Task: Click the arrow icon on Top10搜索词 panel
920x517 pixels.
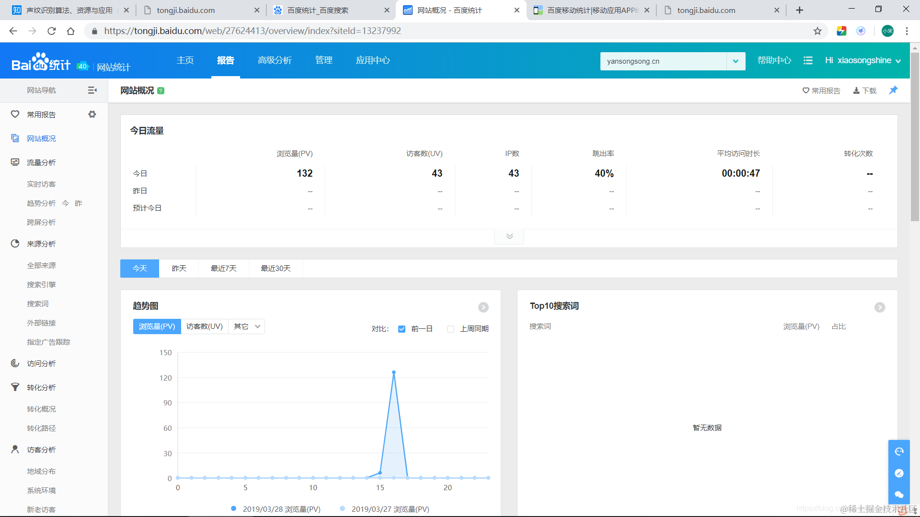Action: 879,307
